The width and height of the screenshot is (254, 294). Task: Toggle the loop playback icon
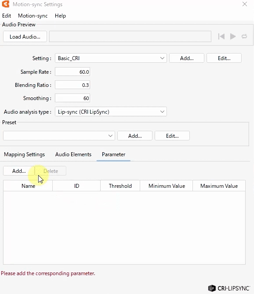click(x=244, y=36)
